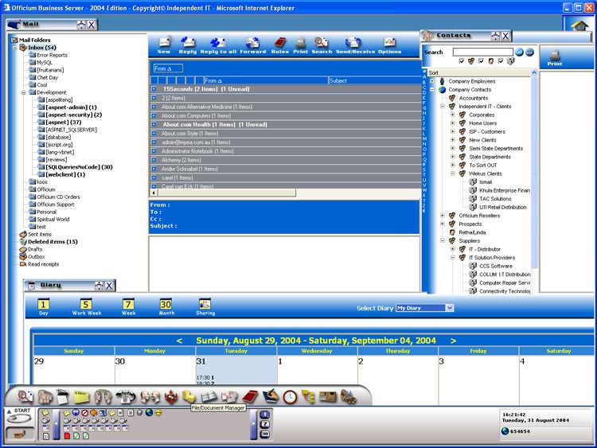Click the home icon at top right
597x448 pixels.
click(579, 26)
